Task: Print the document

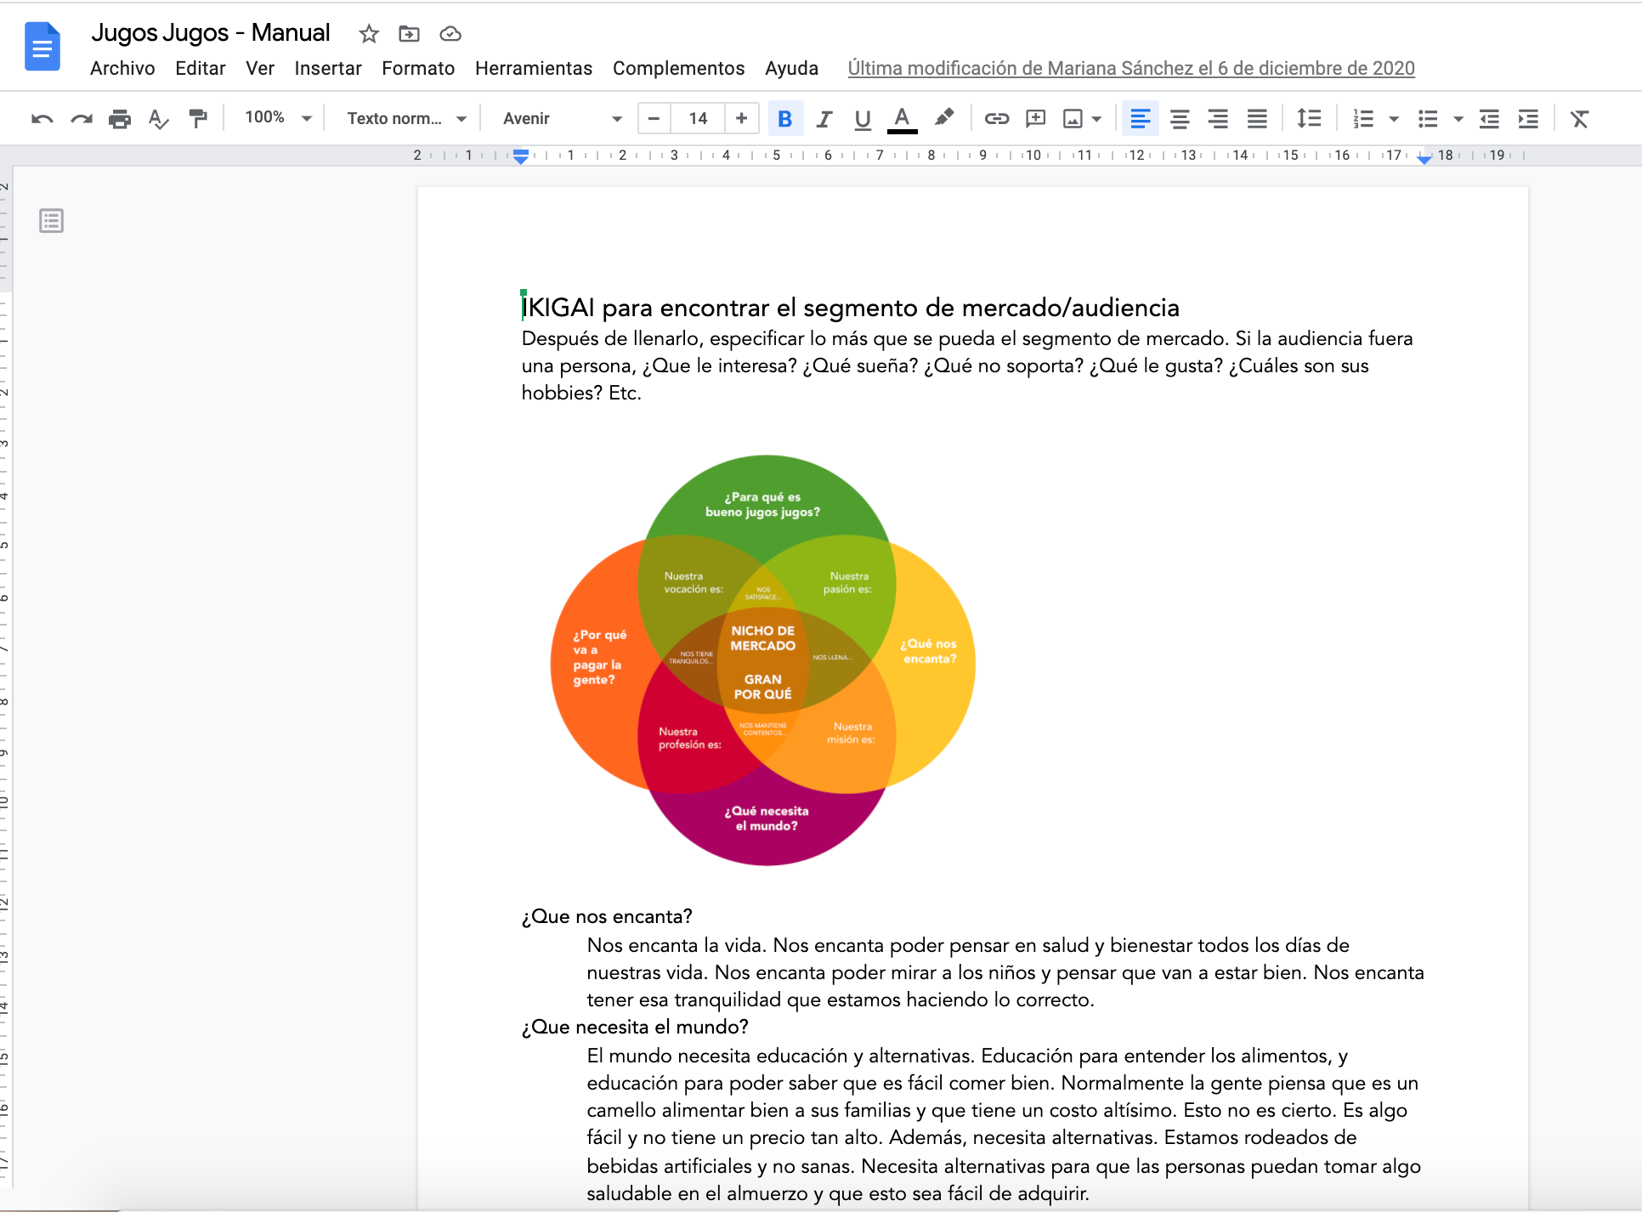Action: point(120,119)
